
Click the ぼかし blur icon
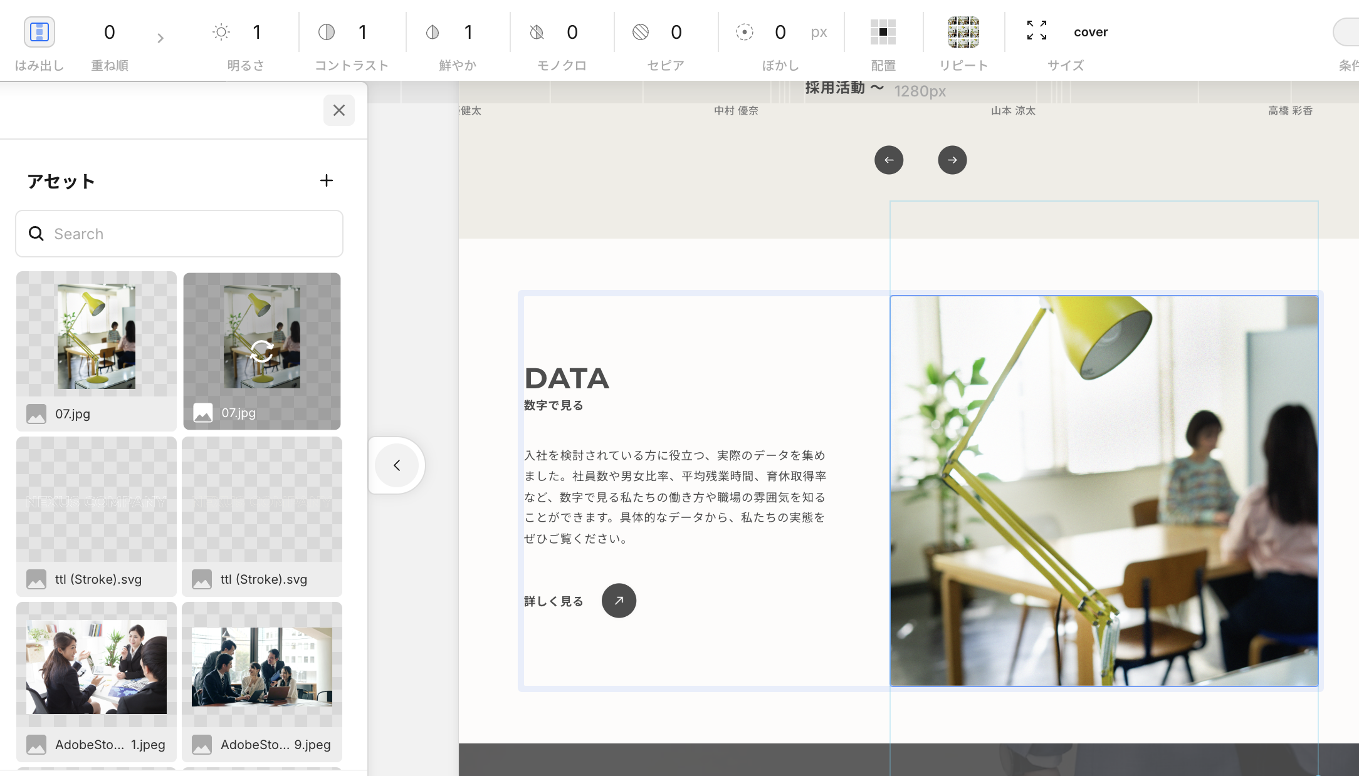(x=744, y=32)
